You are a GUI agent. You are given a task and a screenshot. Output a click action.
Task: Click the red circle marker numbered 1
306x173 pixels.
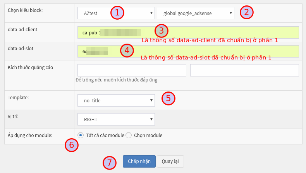[x=117, y=13]
